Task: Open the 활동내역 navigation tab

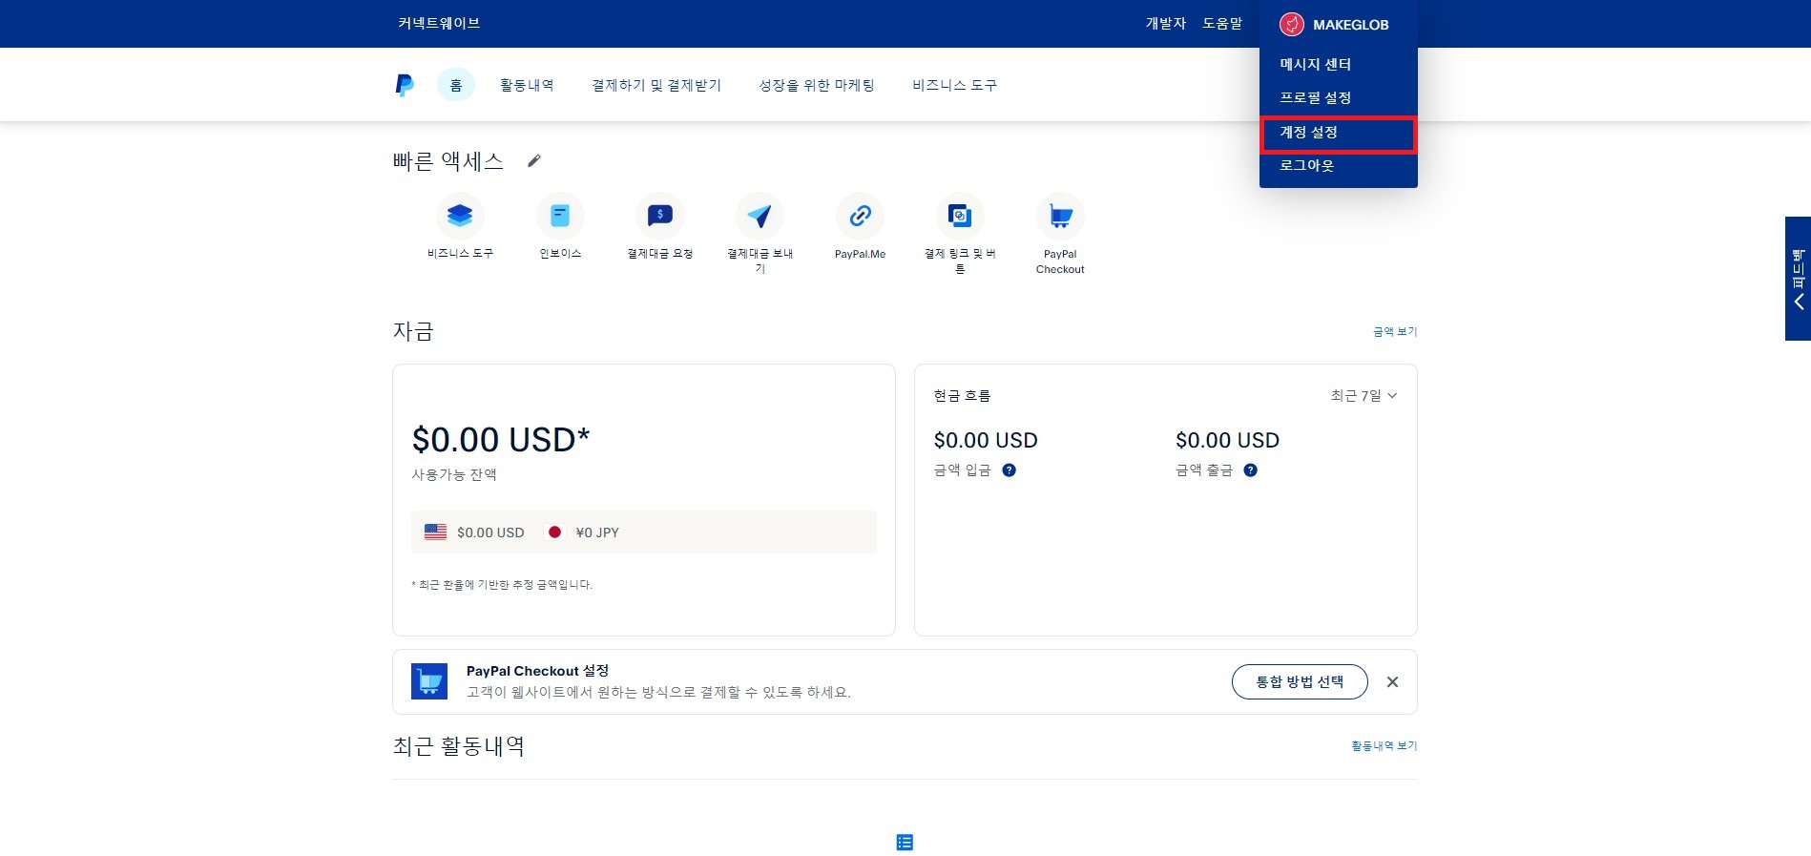Action: (527, 85)
